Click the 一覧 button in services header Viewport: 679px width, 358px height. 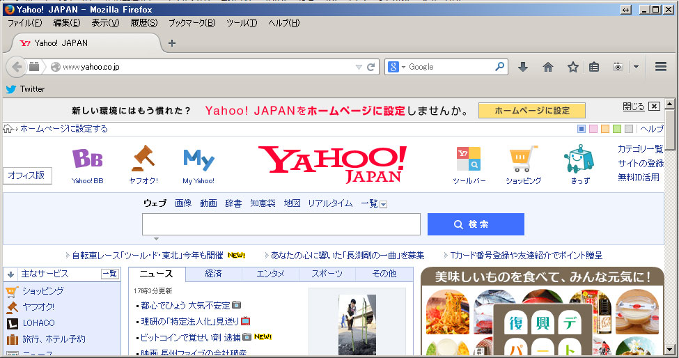click(x=110, y=274)
